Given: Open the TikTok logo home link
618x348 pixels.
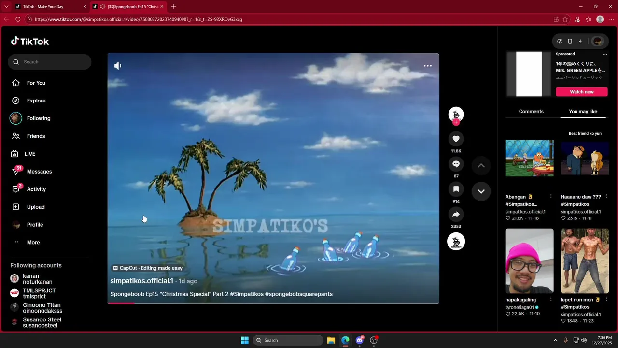Looking at the screenshot, I should tap(30, 41).
